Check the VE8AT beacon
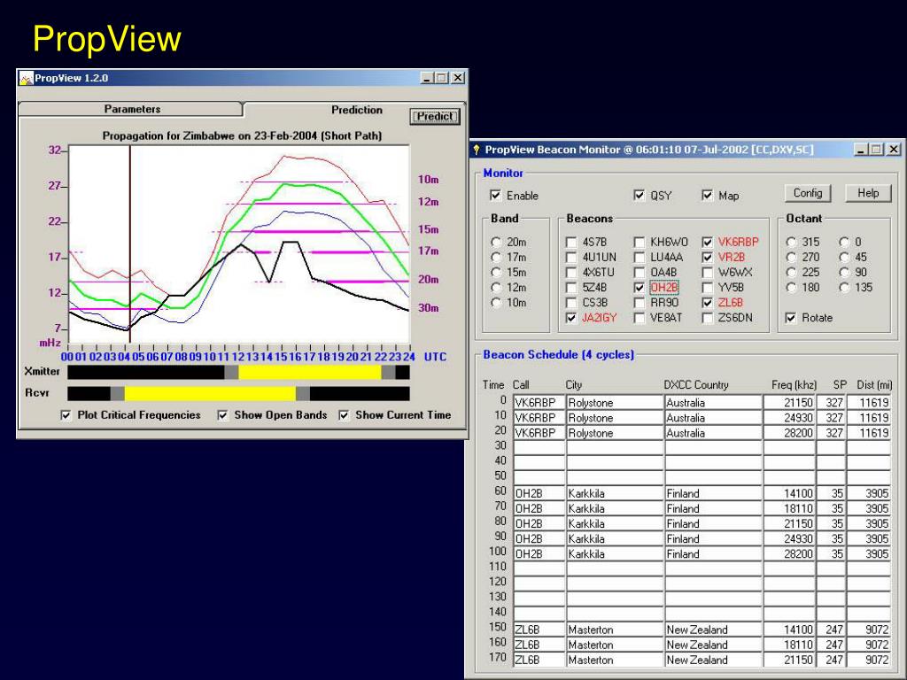The height and width of the screenshot is (680, 907). coord(640,318)
